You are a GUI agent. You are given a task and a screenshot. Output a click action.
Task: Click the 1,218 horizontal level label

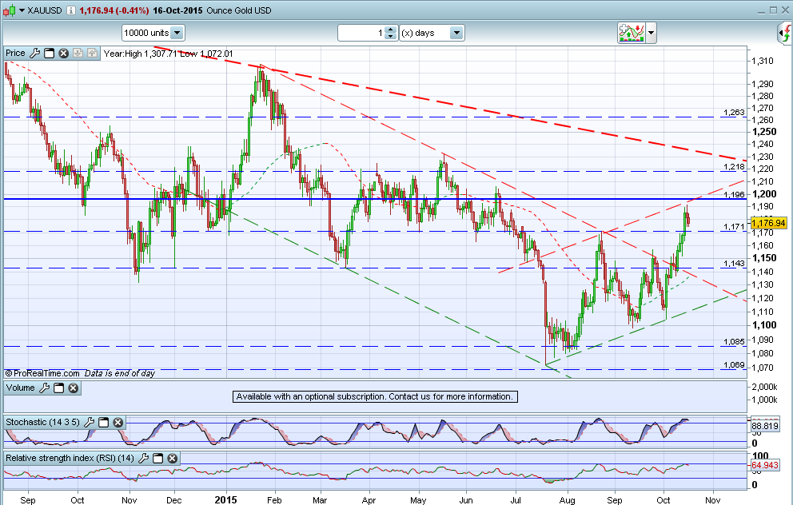(x=734, y=167)
